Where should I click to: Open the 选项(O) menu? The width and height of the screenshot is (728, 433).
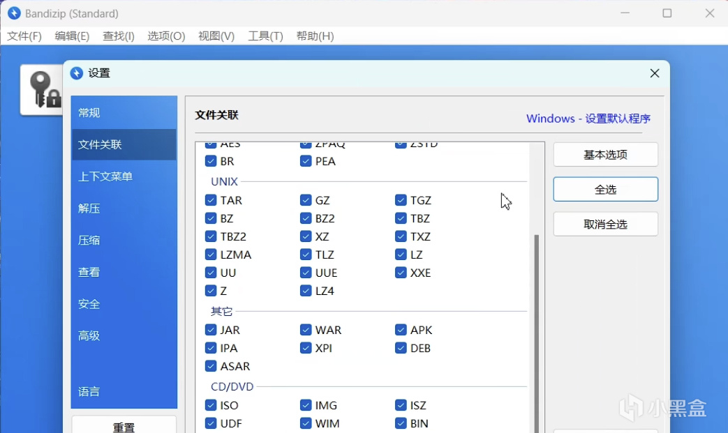coord(166,36)
